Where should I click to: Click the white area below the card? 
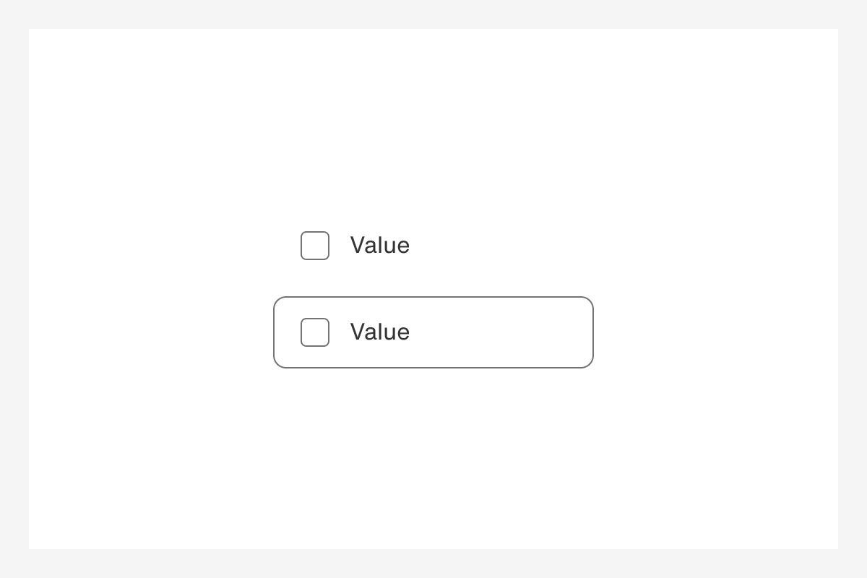point(433,448)
